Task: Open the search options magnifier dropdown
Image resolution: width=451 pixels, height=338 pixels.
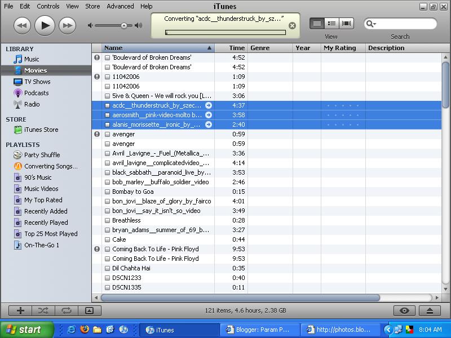Action: (x=371, y=24)
